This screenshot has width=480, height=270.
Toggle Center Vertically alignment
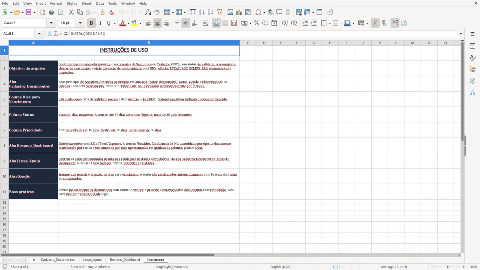tap(186, 23)
